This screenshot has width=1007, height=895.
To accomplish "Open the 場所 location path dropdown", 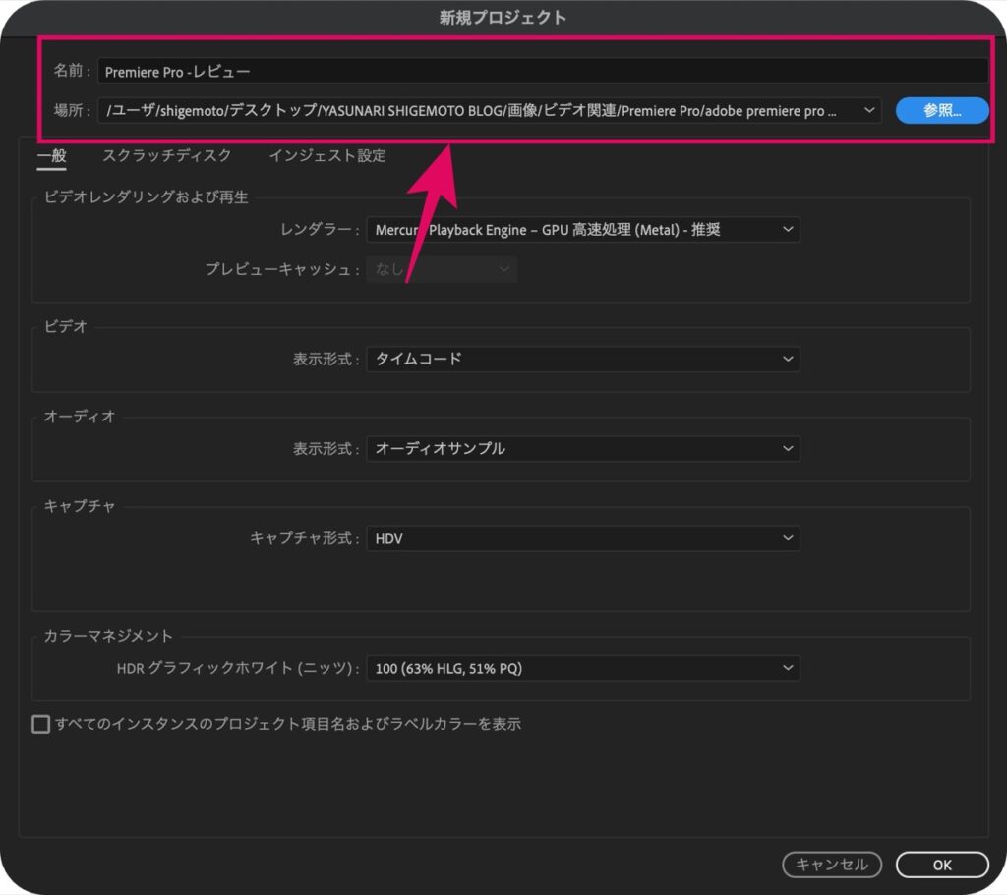I will [x=490, y=110].
